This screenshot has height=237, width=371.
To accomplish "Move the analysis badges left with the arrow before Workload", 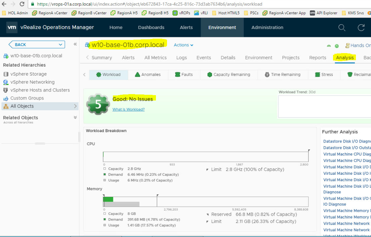I will pos(84,75).
